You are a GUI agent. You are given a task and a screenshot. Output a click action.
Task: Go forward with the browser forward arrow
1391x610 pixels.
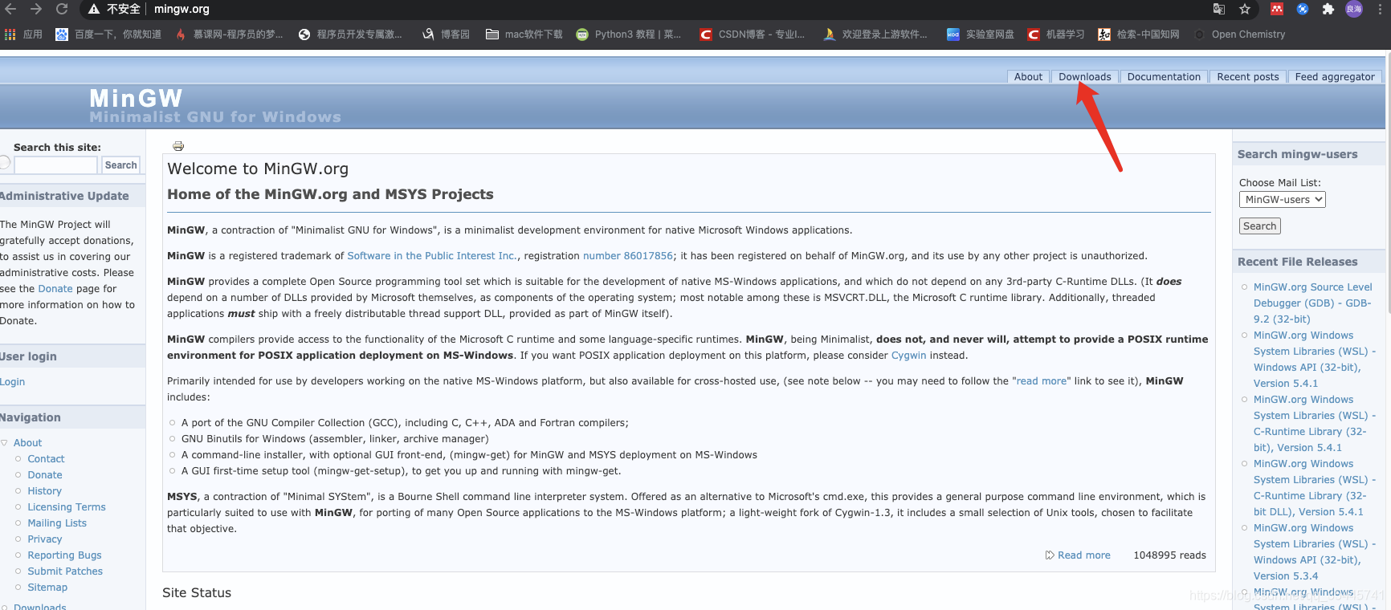[x=36, y=9]
